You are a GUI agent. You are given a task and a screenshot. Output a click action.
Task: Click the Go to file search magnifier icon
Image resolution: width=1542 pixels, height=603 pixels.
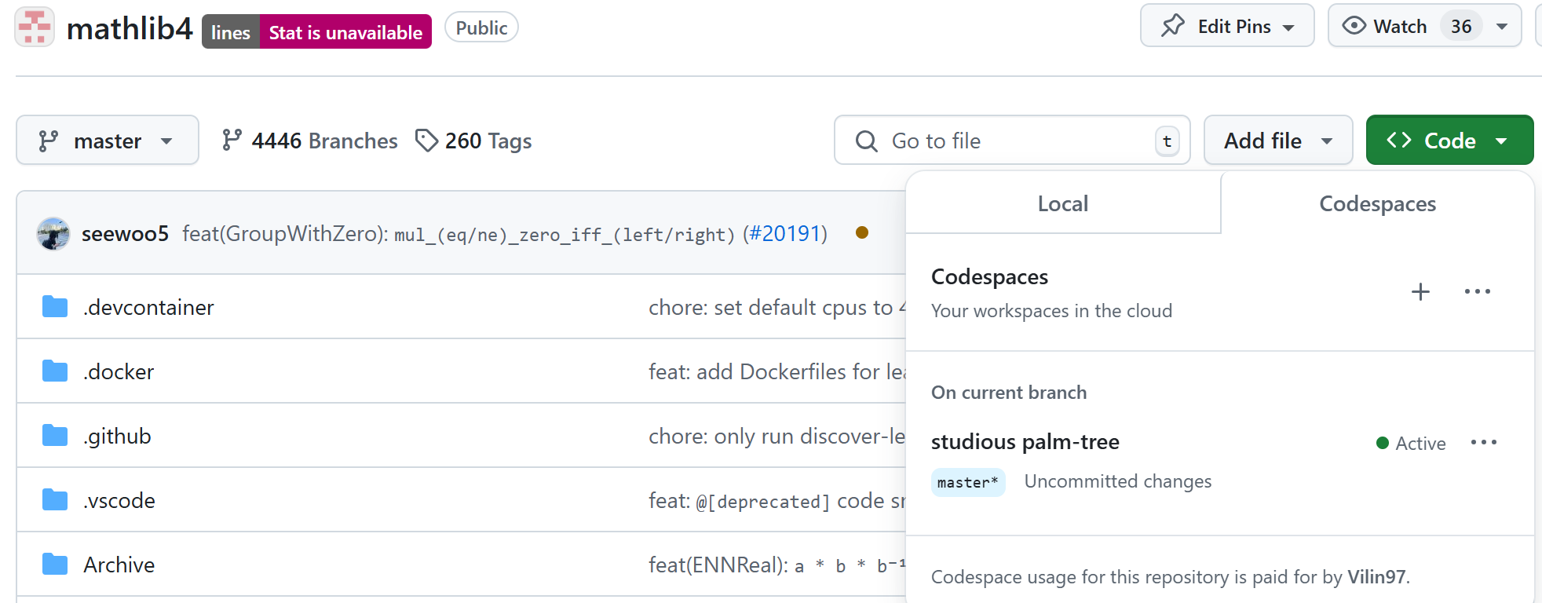(866, 141)
